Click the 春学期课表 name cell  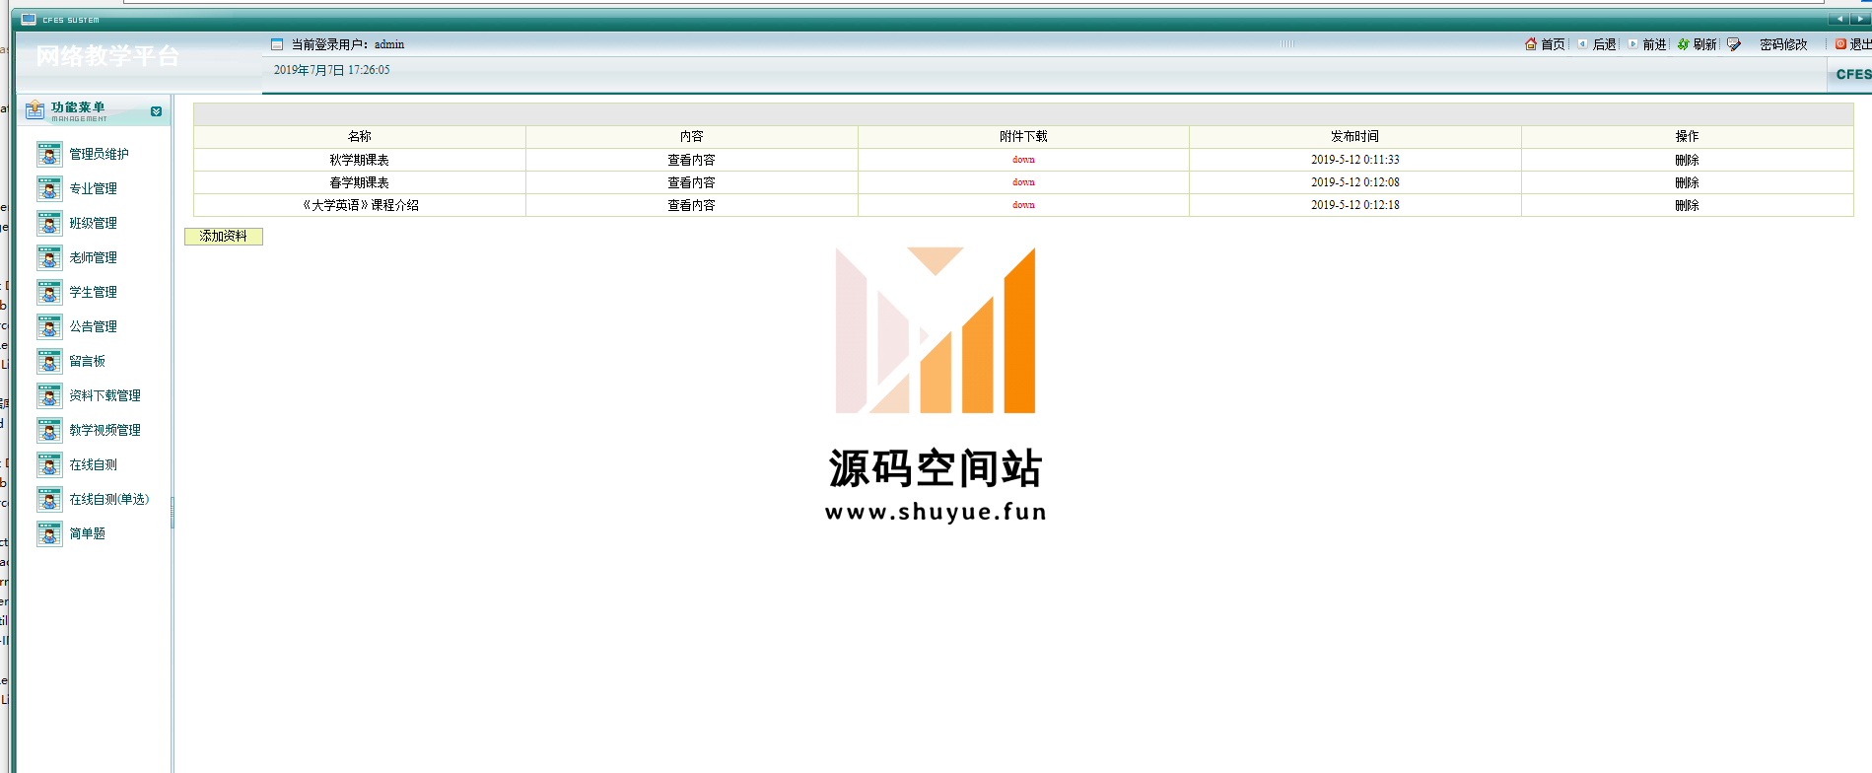tap(360, 182)
